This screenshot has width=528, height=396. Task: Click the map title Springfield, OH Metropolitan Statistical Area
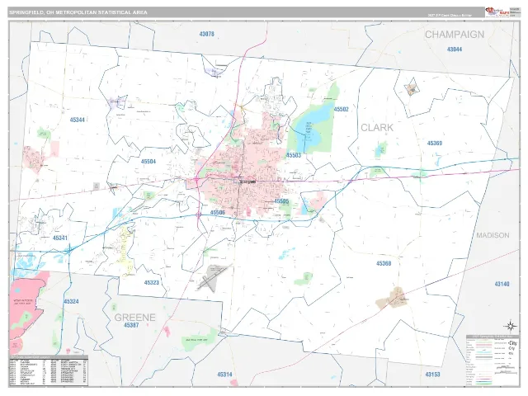(78, 12)
